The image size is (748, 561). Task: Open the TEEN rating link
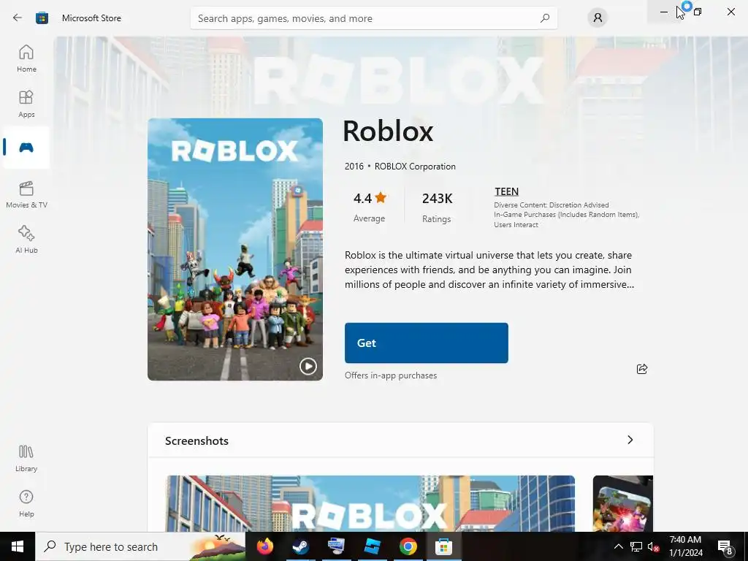click(x=506, y=191)
